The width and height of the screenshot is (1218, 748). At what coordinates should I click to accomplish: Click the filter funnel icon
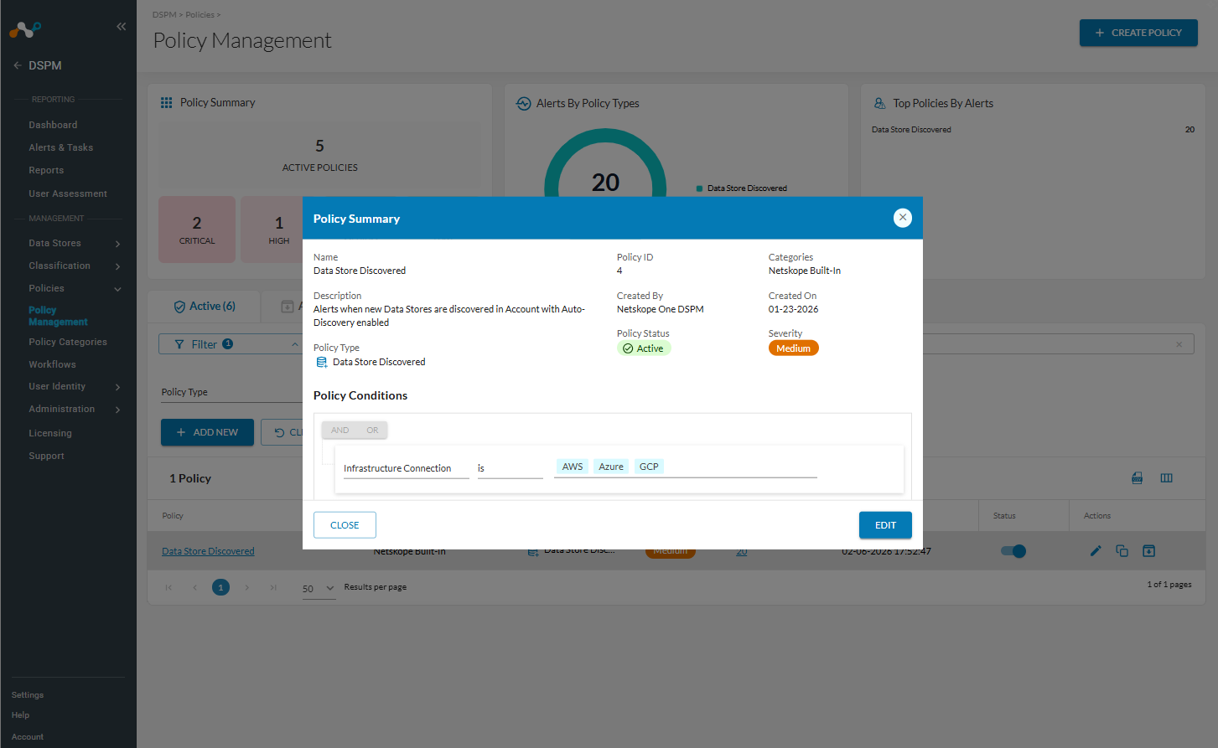179,344
